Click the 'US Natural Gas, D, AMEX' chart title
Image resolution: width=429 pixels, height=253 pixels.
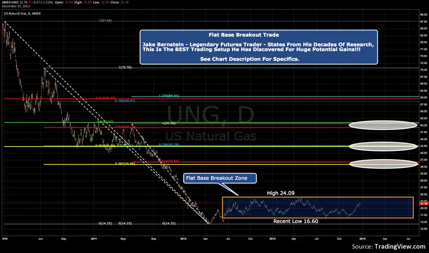[x=22, y=13]
